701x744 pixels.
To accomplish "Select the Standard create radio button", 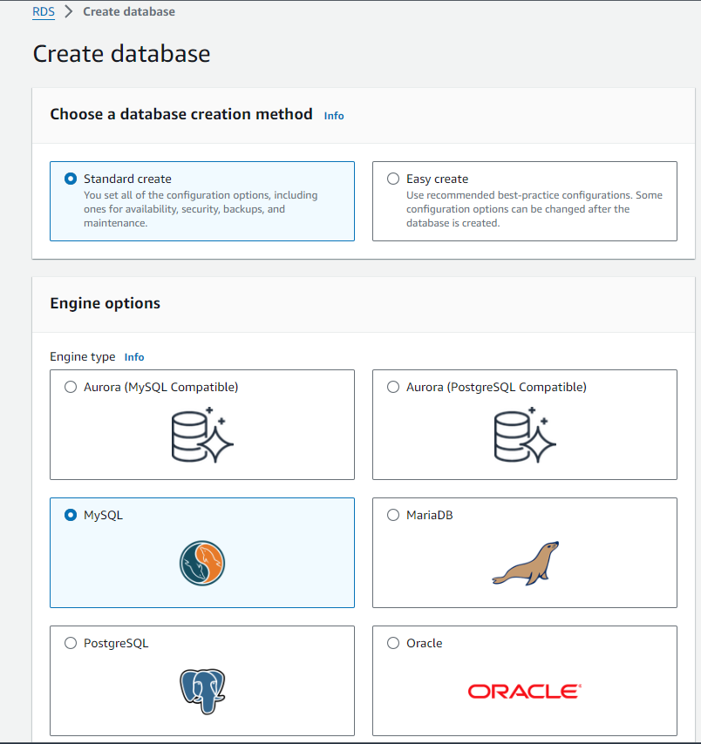I will pos(71,179).
